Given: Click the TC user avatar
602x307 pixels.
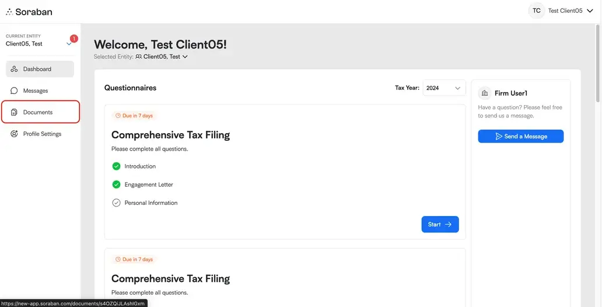Looking at the screenshot, I should click(536, 11).
